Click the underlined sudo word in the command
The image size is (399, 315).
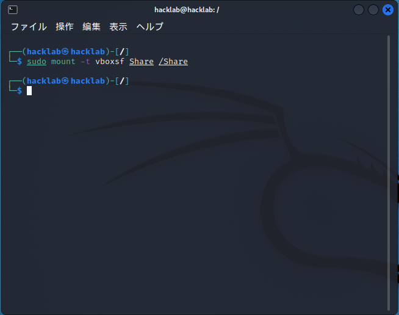point(37,62)
